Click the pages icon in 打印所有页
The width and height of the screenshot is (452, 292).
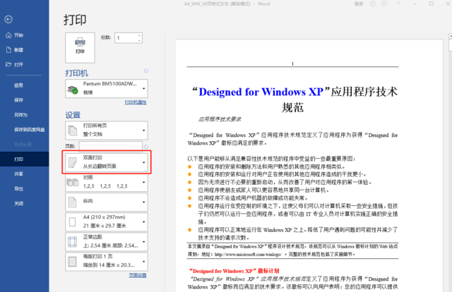[72, 130]
